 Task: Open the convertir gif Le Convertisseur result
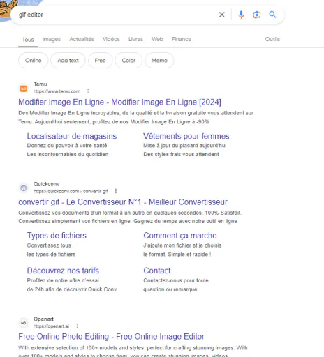tap(123, 202)
